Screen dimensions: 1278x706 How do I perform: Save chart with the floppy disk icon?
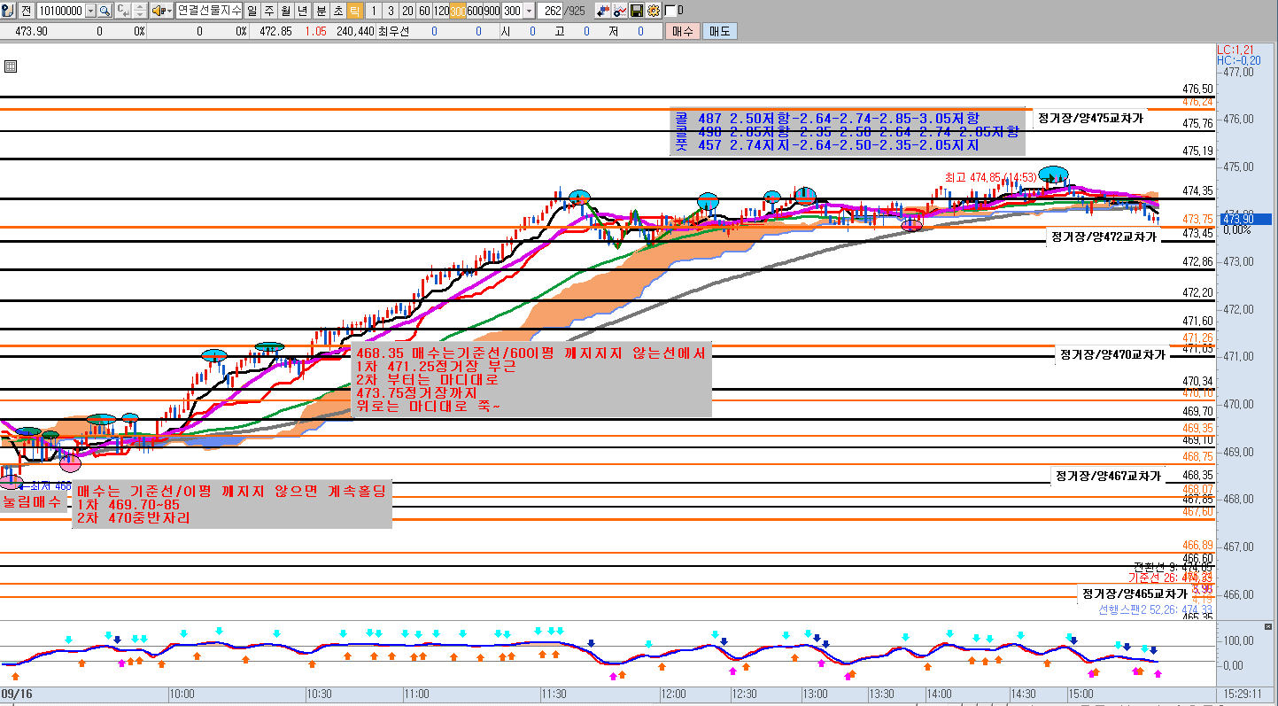(637, 11)
